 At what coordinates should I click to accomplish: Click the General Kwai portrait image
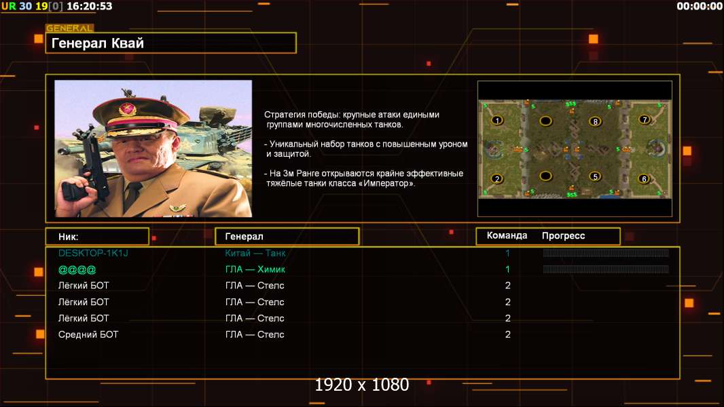(153, 149)
